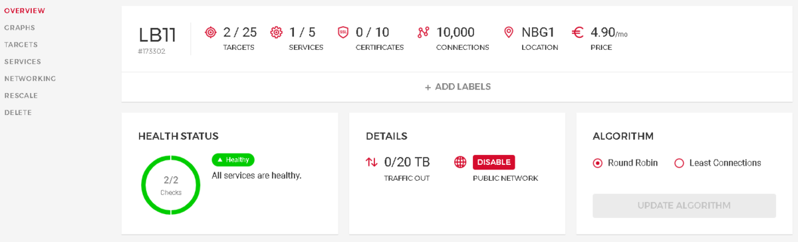The width and height of the screenshot is (798, 242).
Task: Go to the Rescale page
Action: (x=21, y=96)
